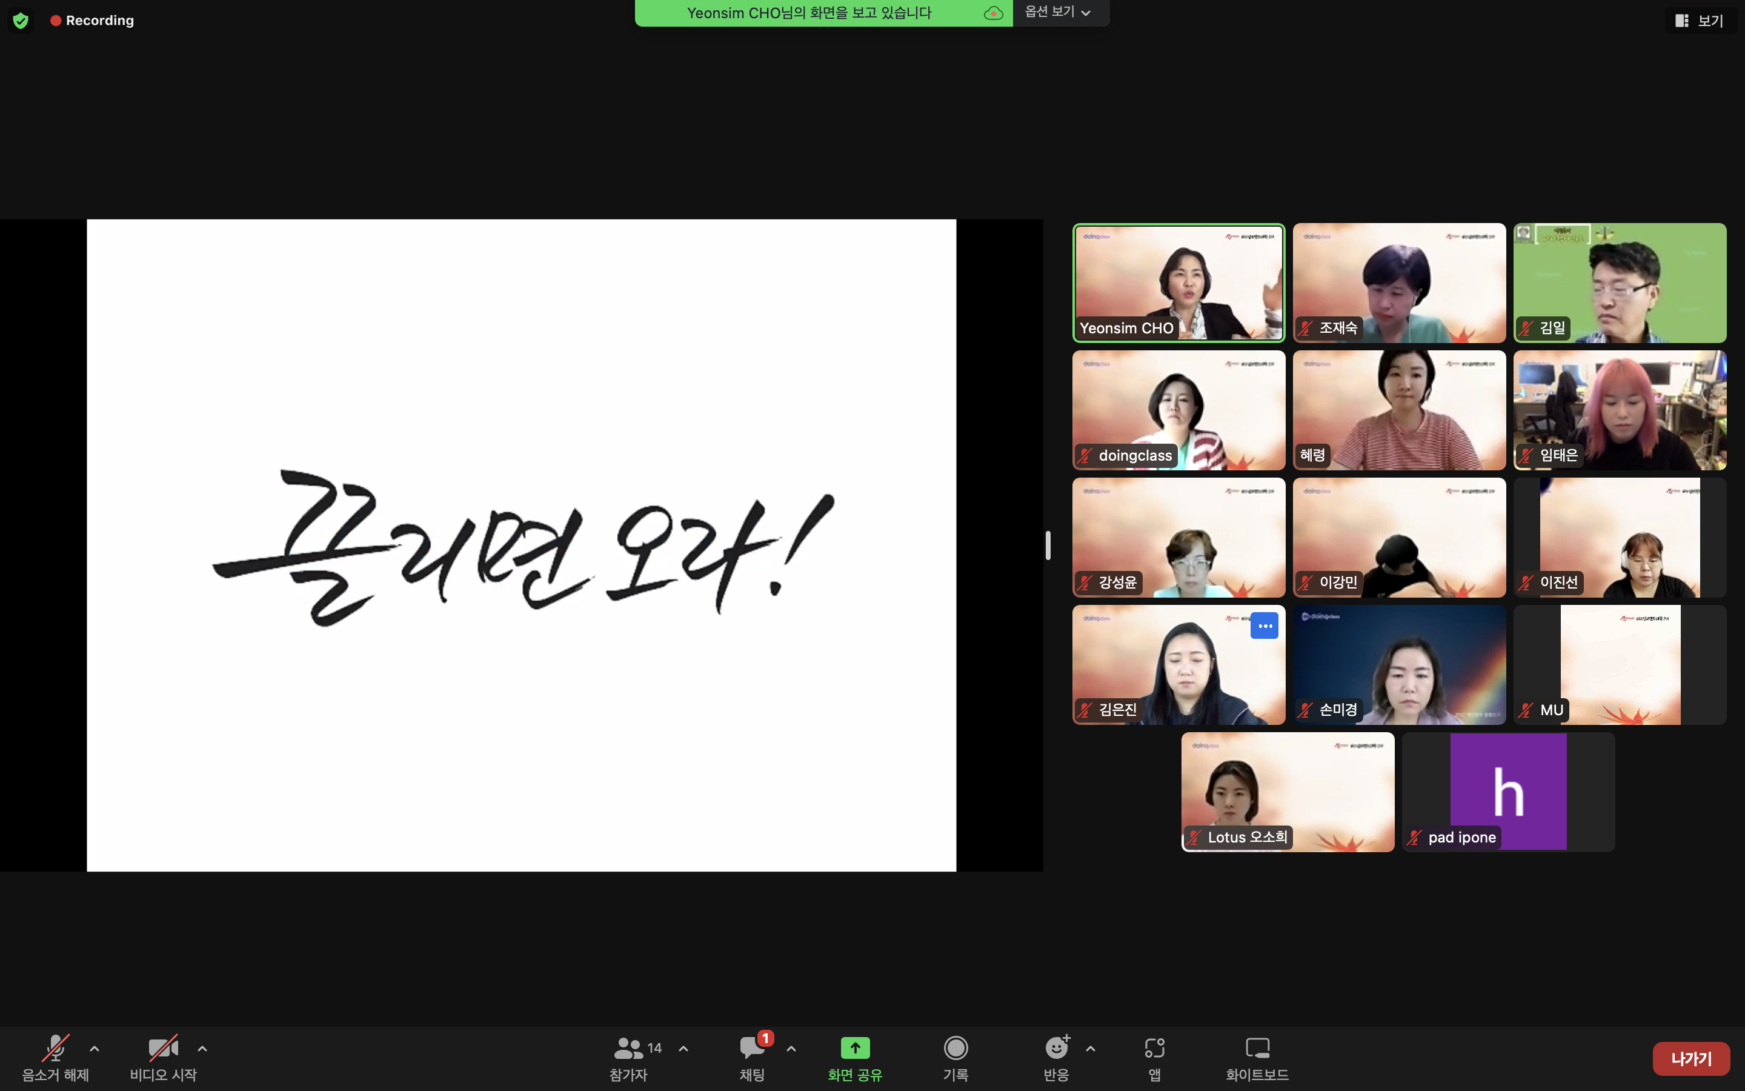
Task: Click the blue more-options button on the 김은진 tile
Action: [x=1264, y=626]
